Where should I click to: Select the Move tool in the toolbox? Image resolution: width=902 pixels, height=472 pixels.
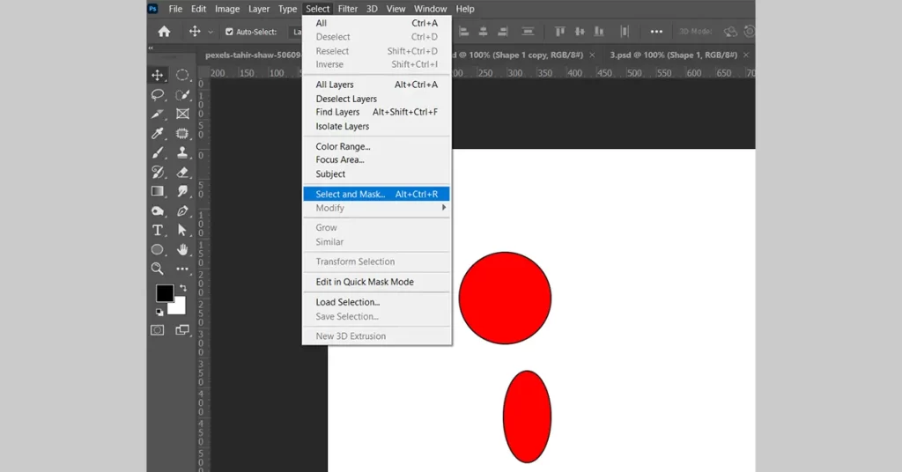pos(157,76)
